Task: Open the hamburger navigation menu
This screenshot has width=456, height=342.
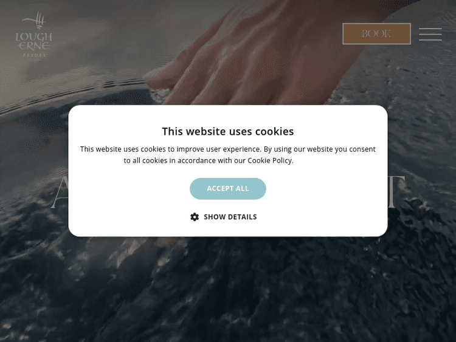Action: [x=430, y=34]
